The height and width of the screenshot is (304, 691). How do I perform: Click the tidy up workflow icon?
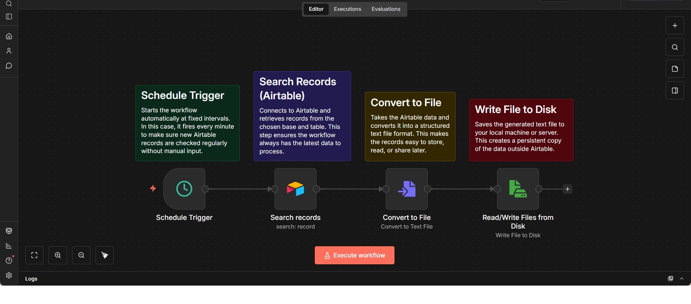coord(105,255)
